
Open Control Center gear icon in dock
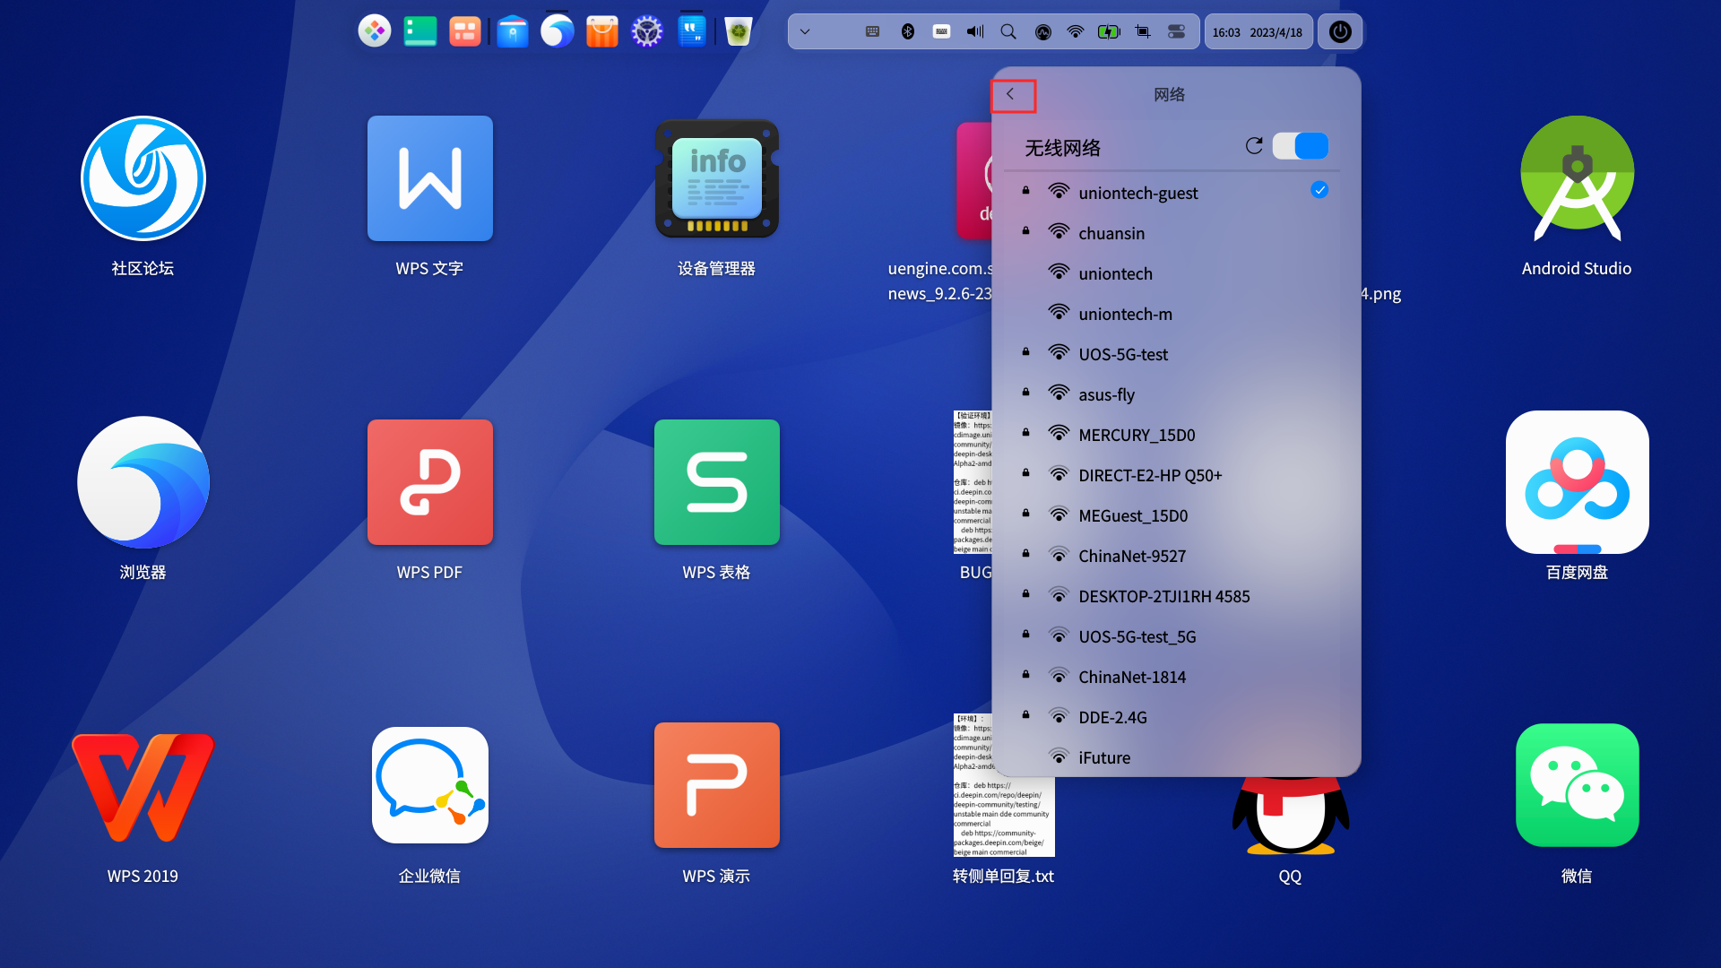(x=646, y=31)
